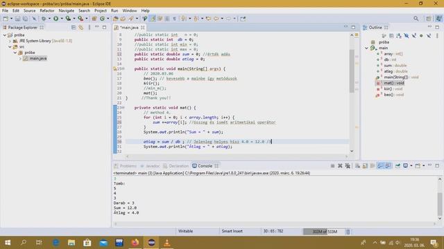
Task: Select the Java perspective icon
Action: coord(438,19)
